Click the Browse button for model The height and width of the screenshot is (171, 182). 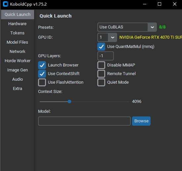click(141, 121)
